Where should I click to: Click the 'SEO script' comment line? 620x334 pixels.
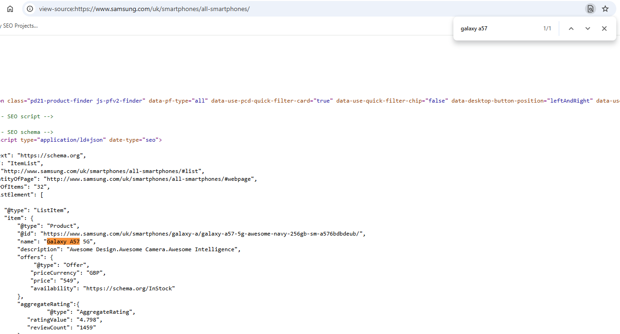pos(27,116)
